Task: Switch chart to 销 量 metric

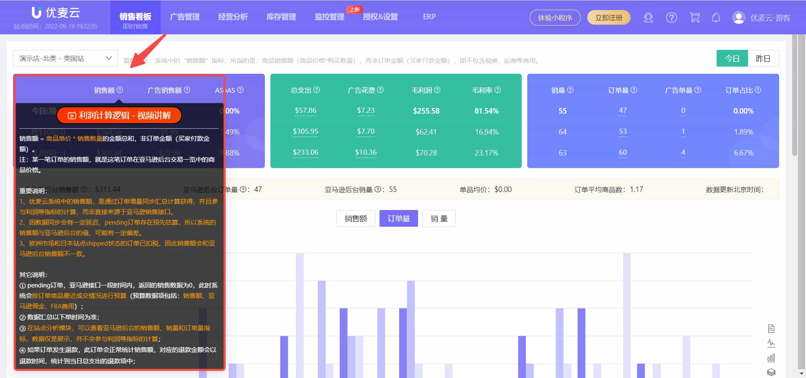Action: (439, 218)
